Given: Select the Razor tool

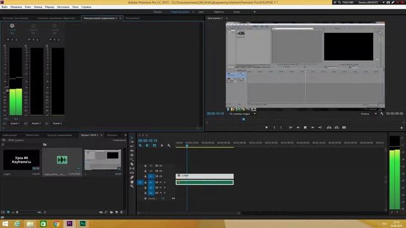Looking at the screenshot, I should pyautogui.click(x=132, y=164).
